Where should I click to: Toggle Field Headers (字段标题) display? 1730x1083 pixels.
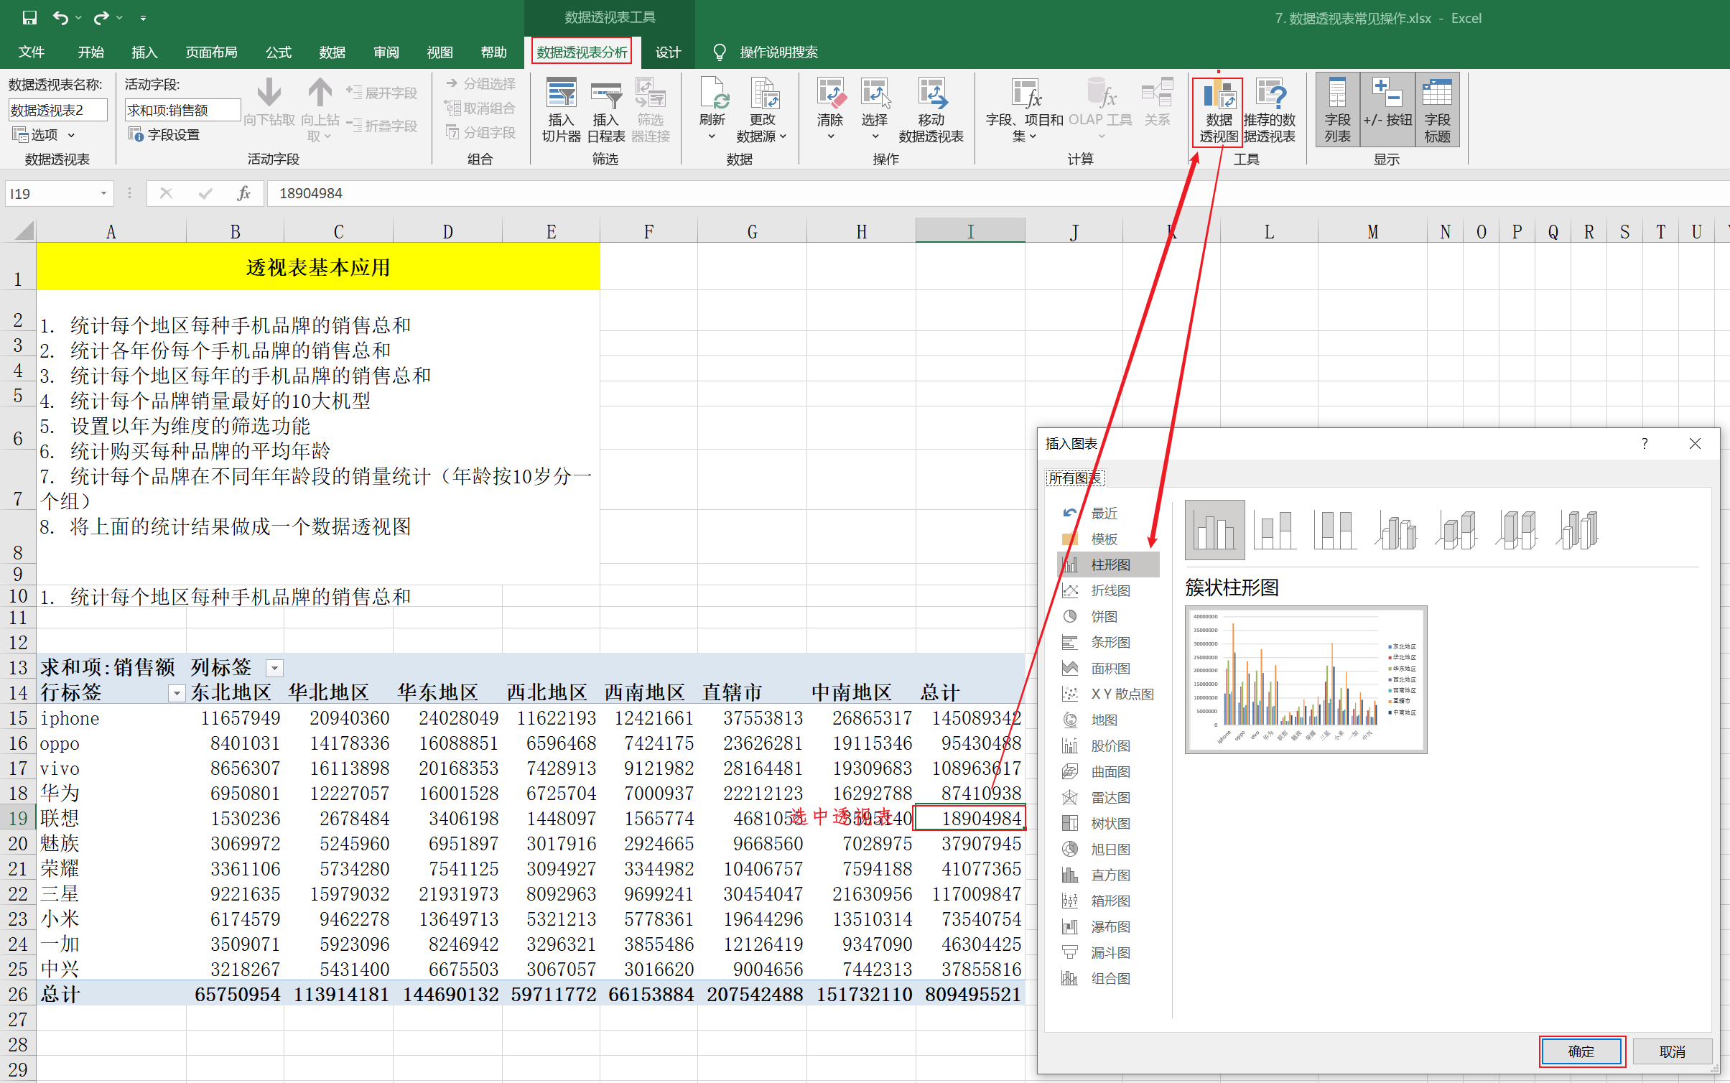pyautogui.click(x=1437, y=110)
